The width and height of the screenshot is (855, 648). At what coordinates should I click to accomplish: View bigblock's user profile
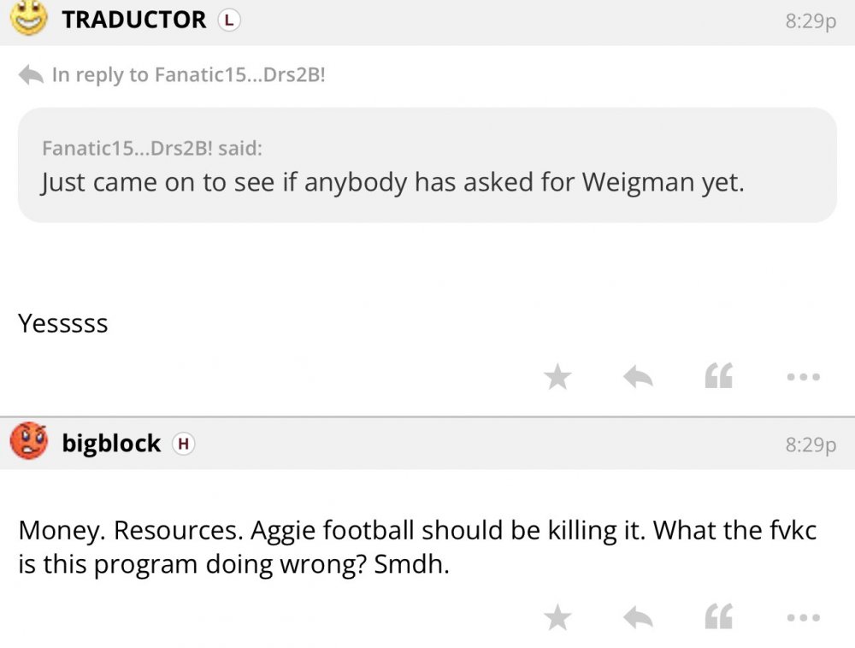click(x=111, y=443)
